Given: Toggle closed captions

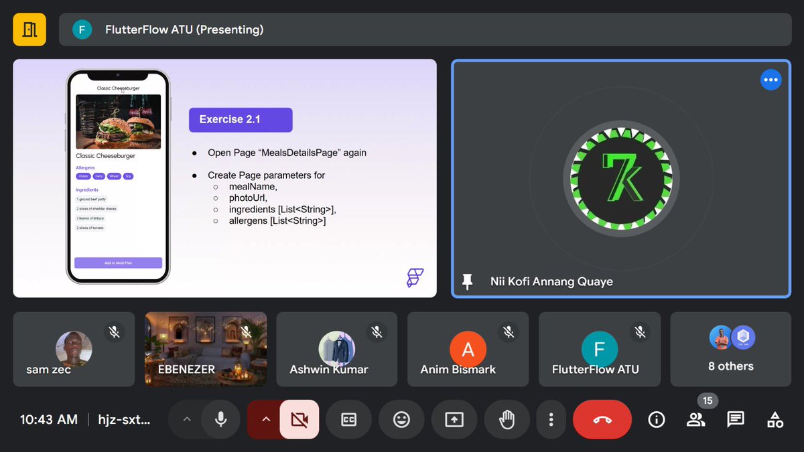Looking at the screenshot, I should [x=349, y=419].
